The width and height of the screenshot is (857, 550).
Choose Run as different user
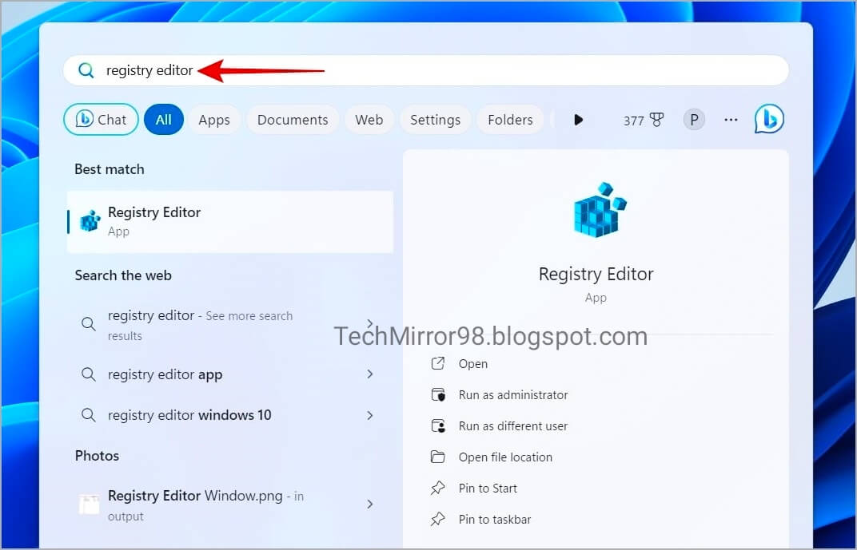pyautogui.click(x=513, y=426)
